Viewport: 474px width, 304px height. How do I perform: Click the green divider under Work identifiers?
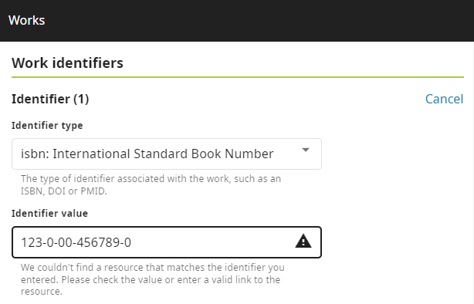(238, 77)
